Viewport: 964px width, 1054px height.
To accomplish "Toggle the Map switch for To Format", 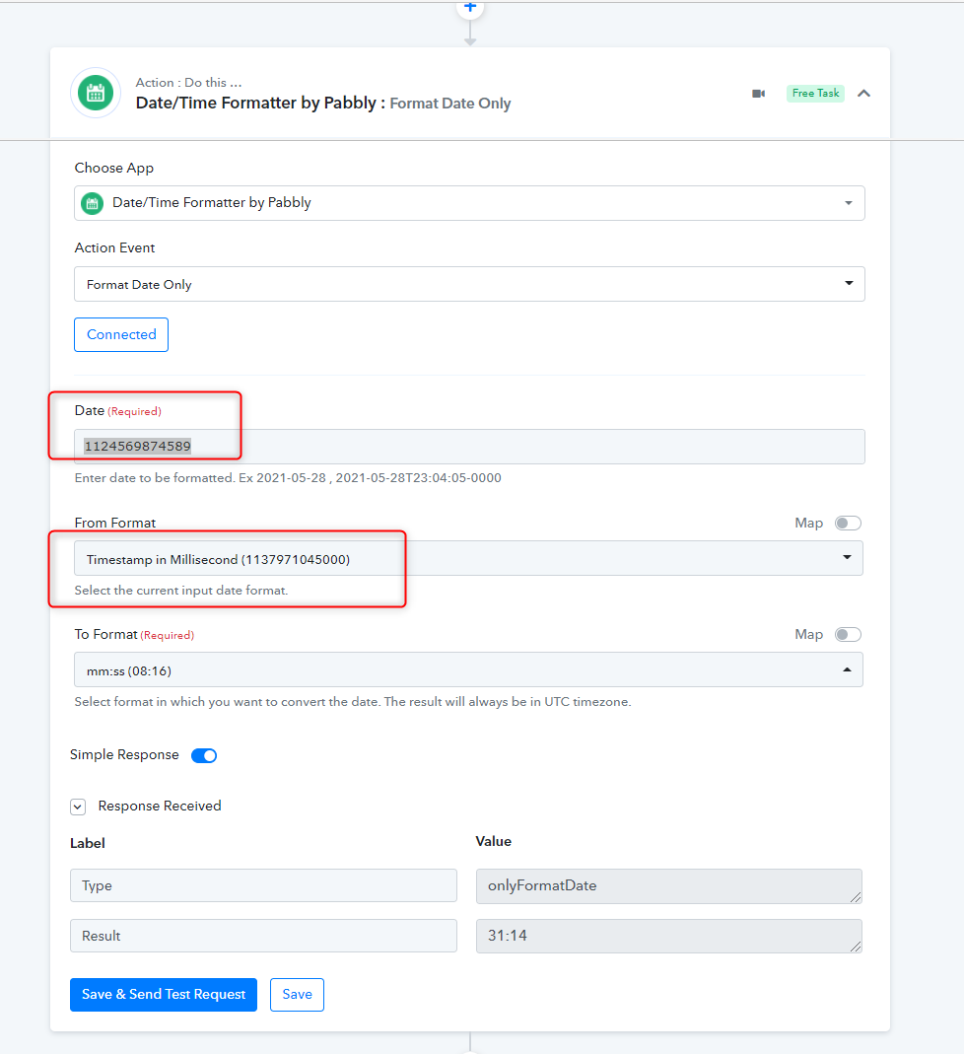I will point(848,635).
